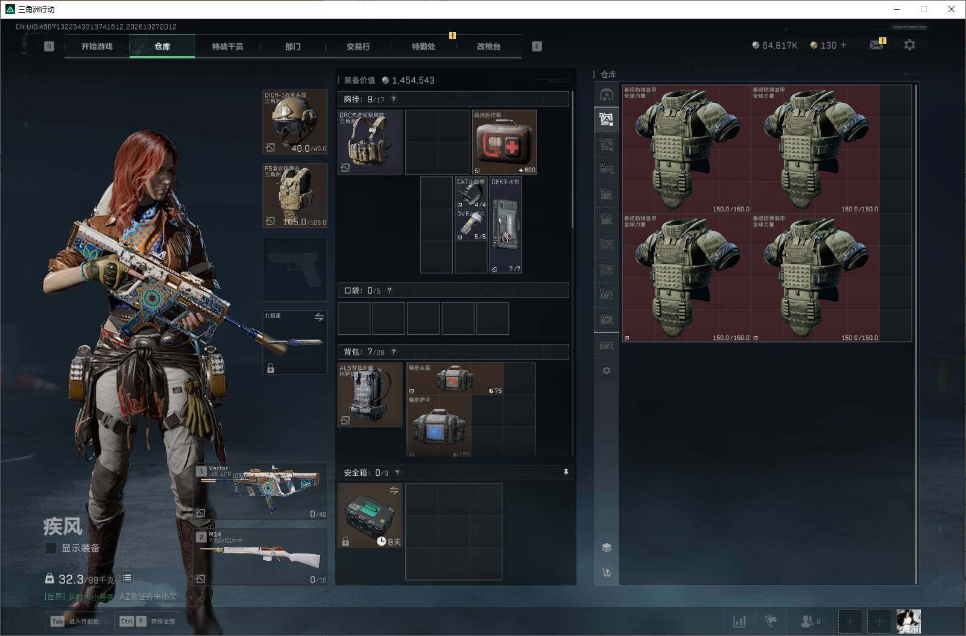This screenshot has width=966, height=636.
Task: Select the FS复合防弹衣 armor slot
Action: [295, 196]
